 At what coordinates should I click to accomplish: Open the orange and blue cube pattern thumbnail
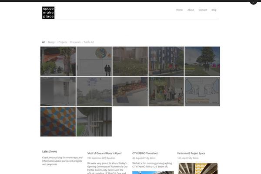(58, 122)
